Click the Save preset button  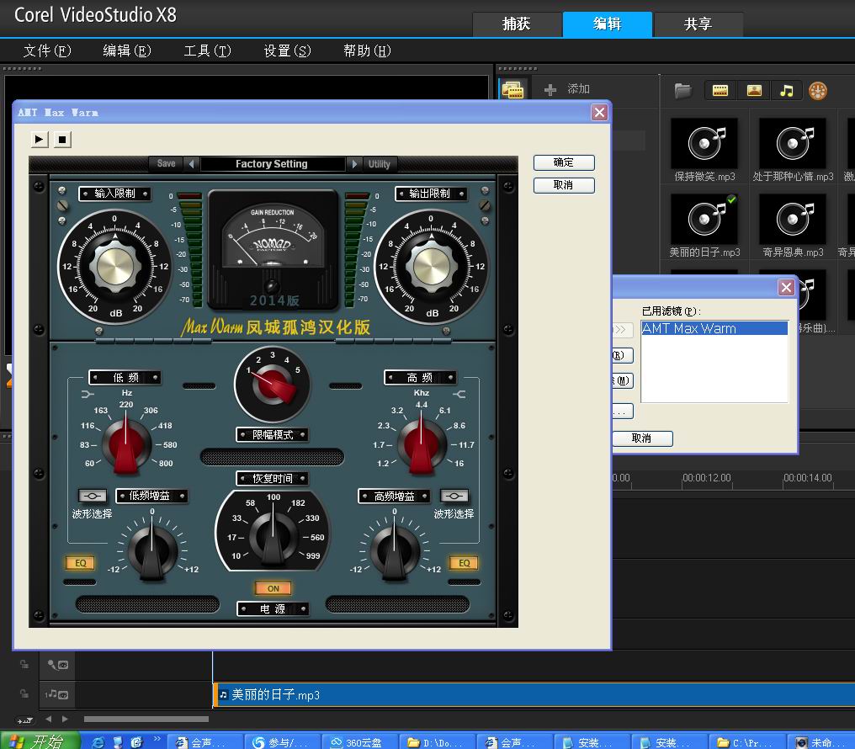[167, 163]
